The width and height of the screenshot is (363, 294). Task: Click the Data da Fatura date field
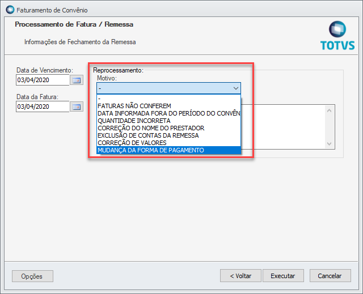click(43, 106)
